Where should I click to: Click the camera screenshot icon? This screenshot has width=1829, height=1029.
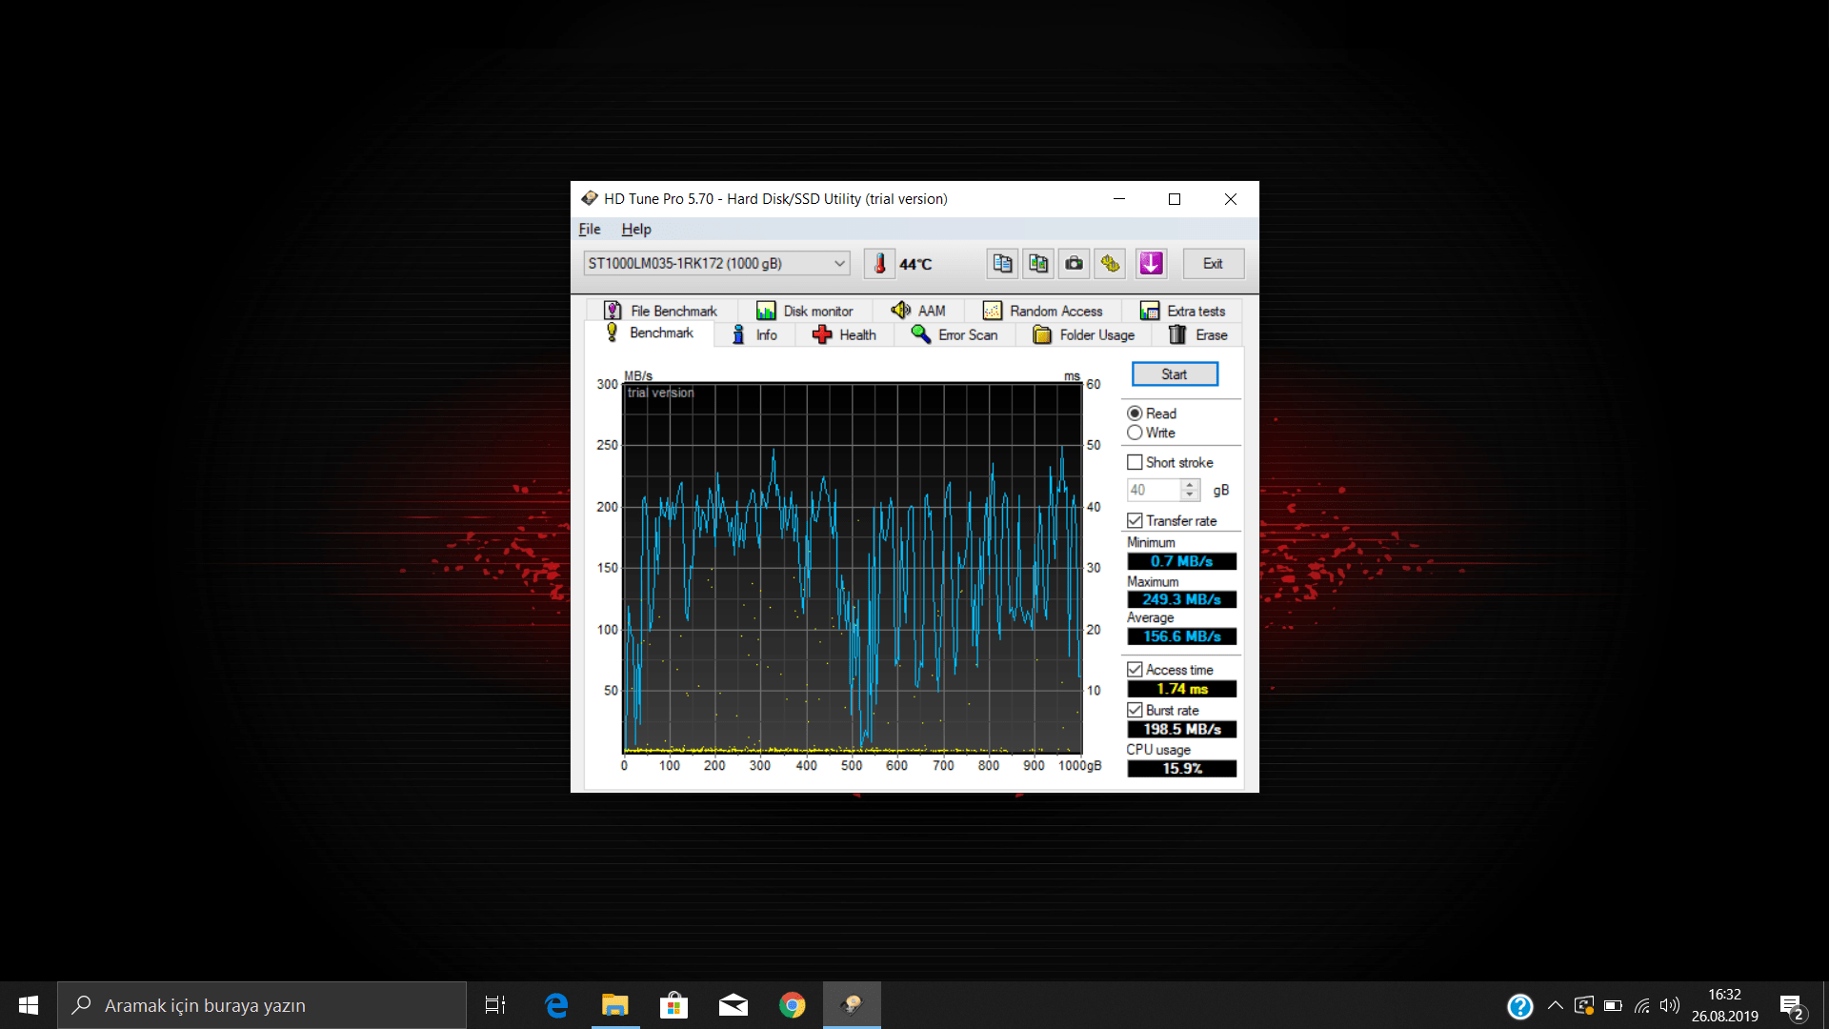coord(1074,263)
